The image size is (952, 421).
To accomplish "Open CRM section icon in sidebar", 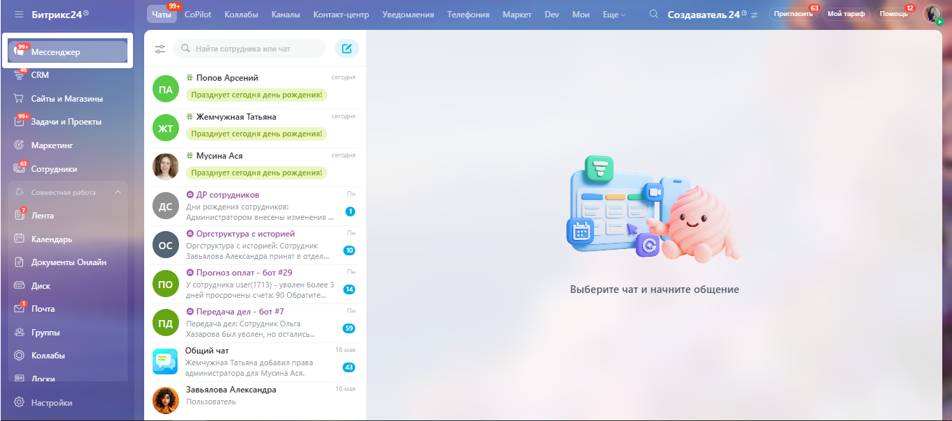I will 19,75.
